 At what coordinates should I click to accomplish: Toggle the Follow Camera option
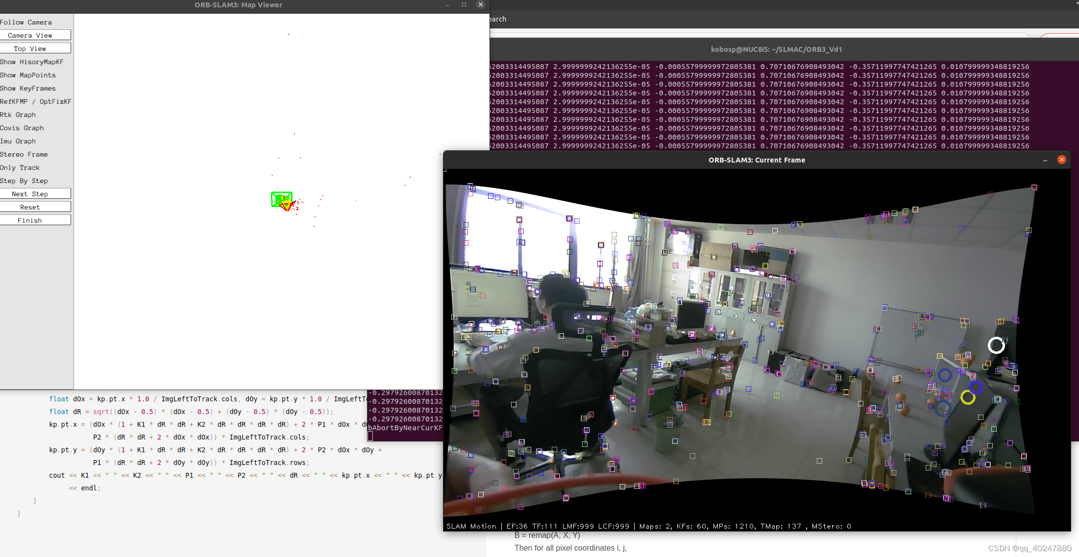click(26, 22)
